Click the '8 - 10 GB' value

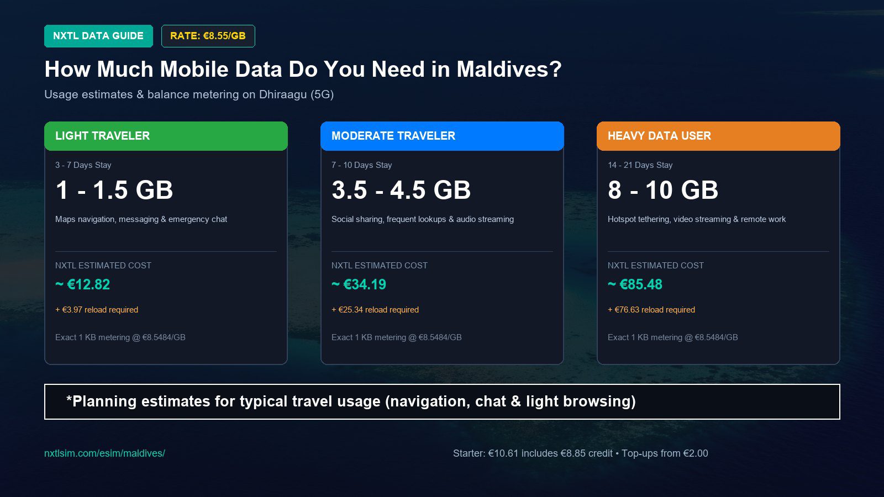tap(663, 190)
